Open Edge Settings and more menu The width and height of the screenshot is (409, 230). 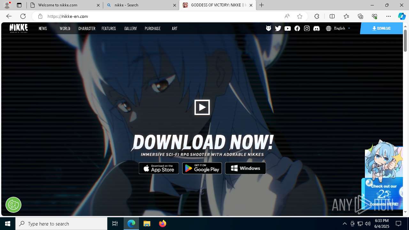(x=389, y=16)
